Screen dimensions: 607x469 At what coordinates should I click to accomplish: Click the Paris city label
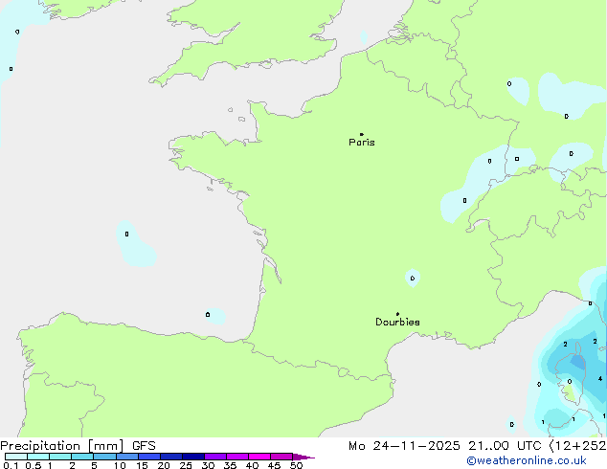(362, 143)
